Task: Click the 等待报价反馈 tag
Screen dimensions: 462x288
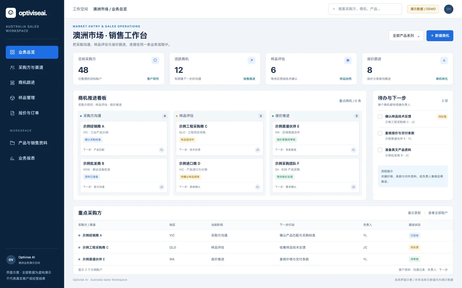Action: tap(285, 177)
